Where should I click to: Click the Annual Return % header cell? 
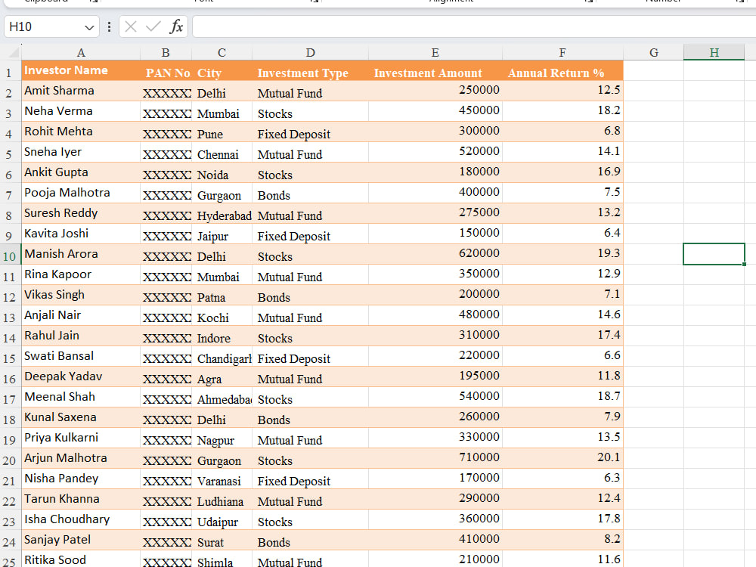click(562, 70)
